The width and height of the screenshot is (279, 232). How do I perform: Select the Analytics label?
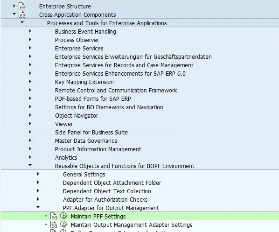(66, 158)
